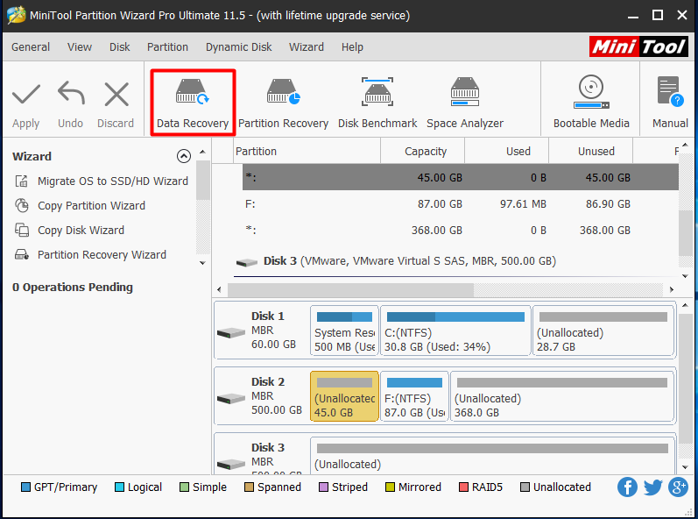
Task: Open the Disk menu
Action: point(119,46)
